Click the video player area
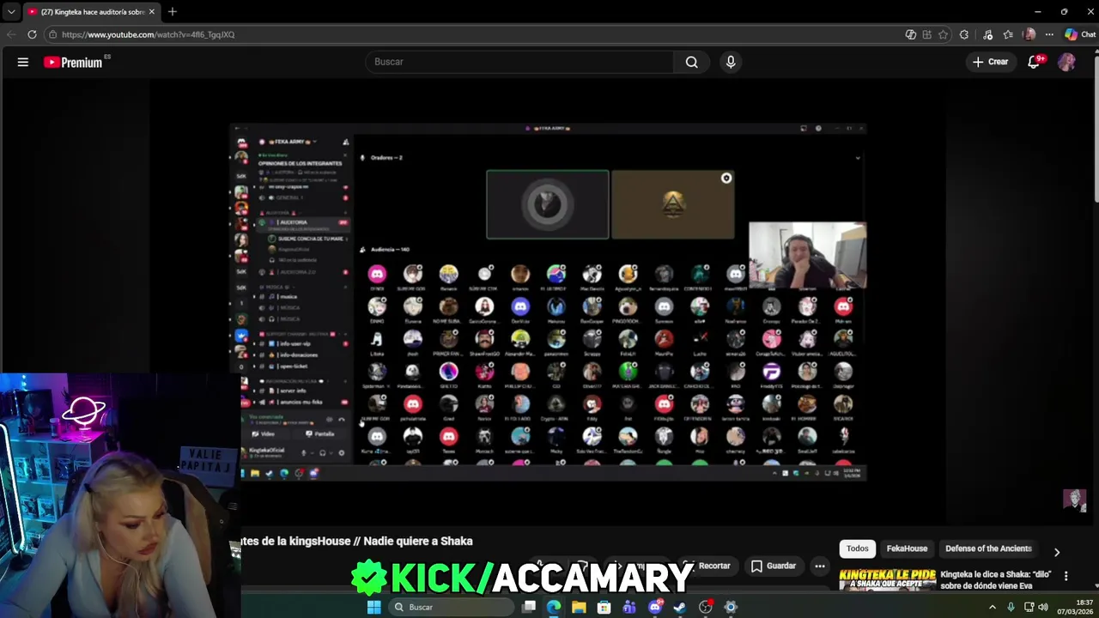Viewport: 1099px width, 618px height. 549,300
